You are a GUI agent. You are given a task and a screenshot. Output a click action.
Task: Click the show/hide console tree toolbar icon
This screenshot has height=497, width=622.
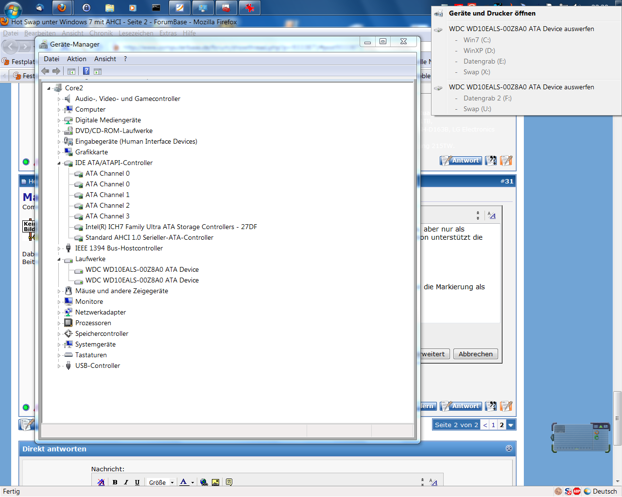click(71, 71)
